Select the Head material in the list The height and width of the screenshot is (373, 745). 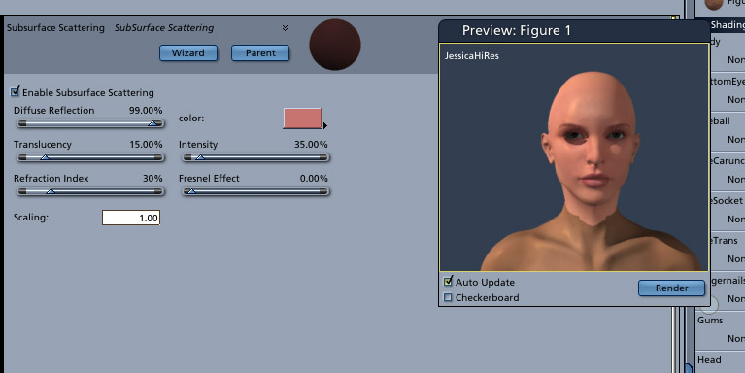pos(709,360)
